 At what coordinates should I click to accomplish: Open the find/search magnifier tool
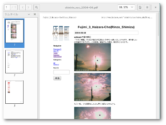click(x=37, y=7)
